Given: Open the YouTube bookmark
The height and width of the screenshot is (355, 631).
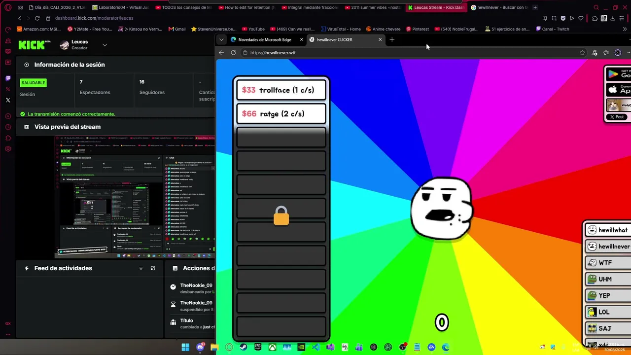Looking at the screenshot, I should (x=252, y=29).
